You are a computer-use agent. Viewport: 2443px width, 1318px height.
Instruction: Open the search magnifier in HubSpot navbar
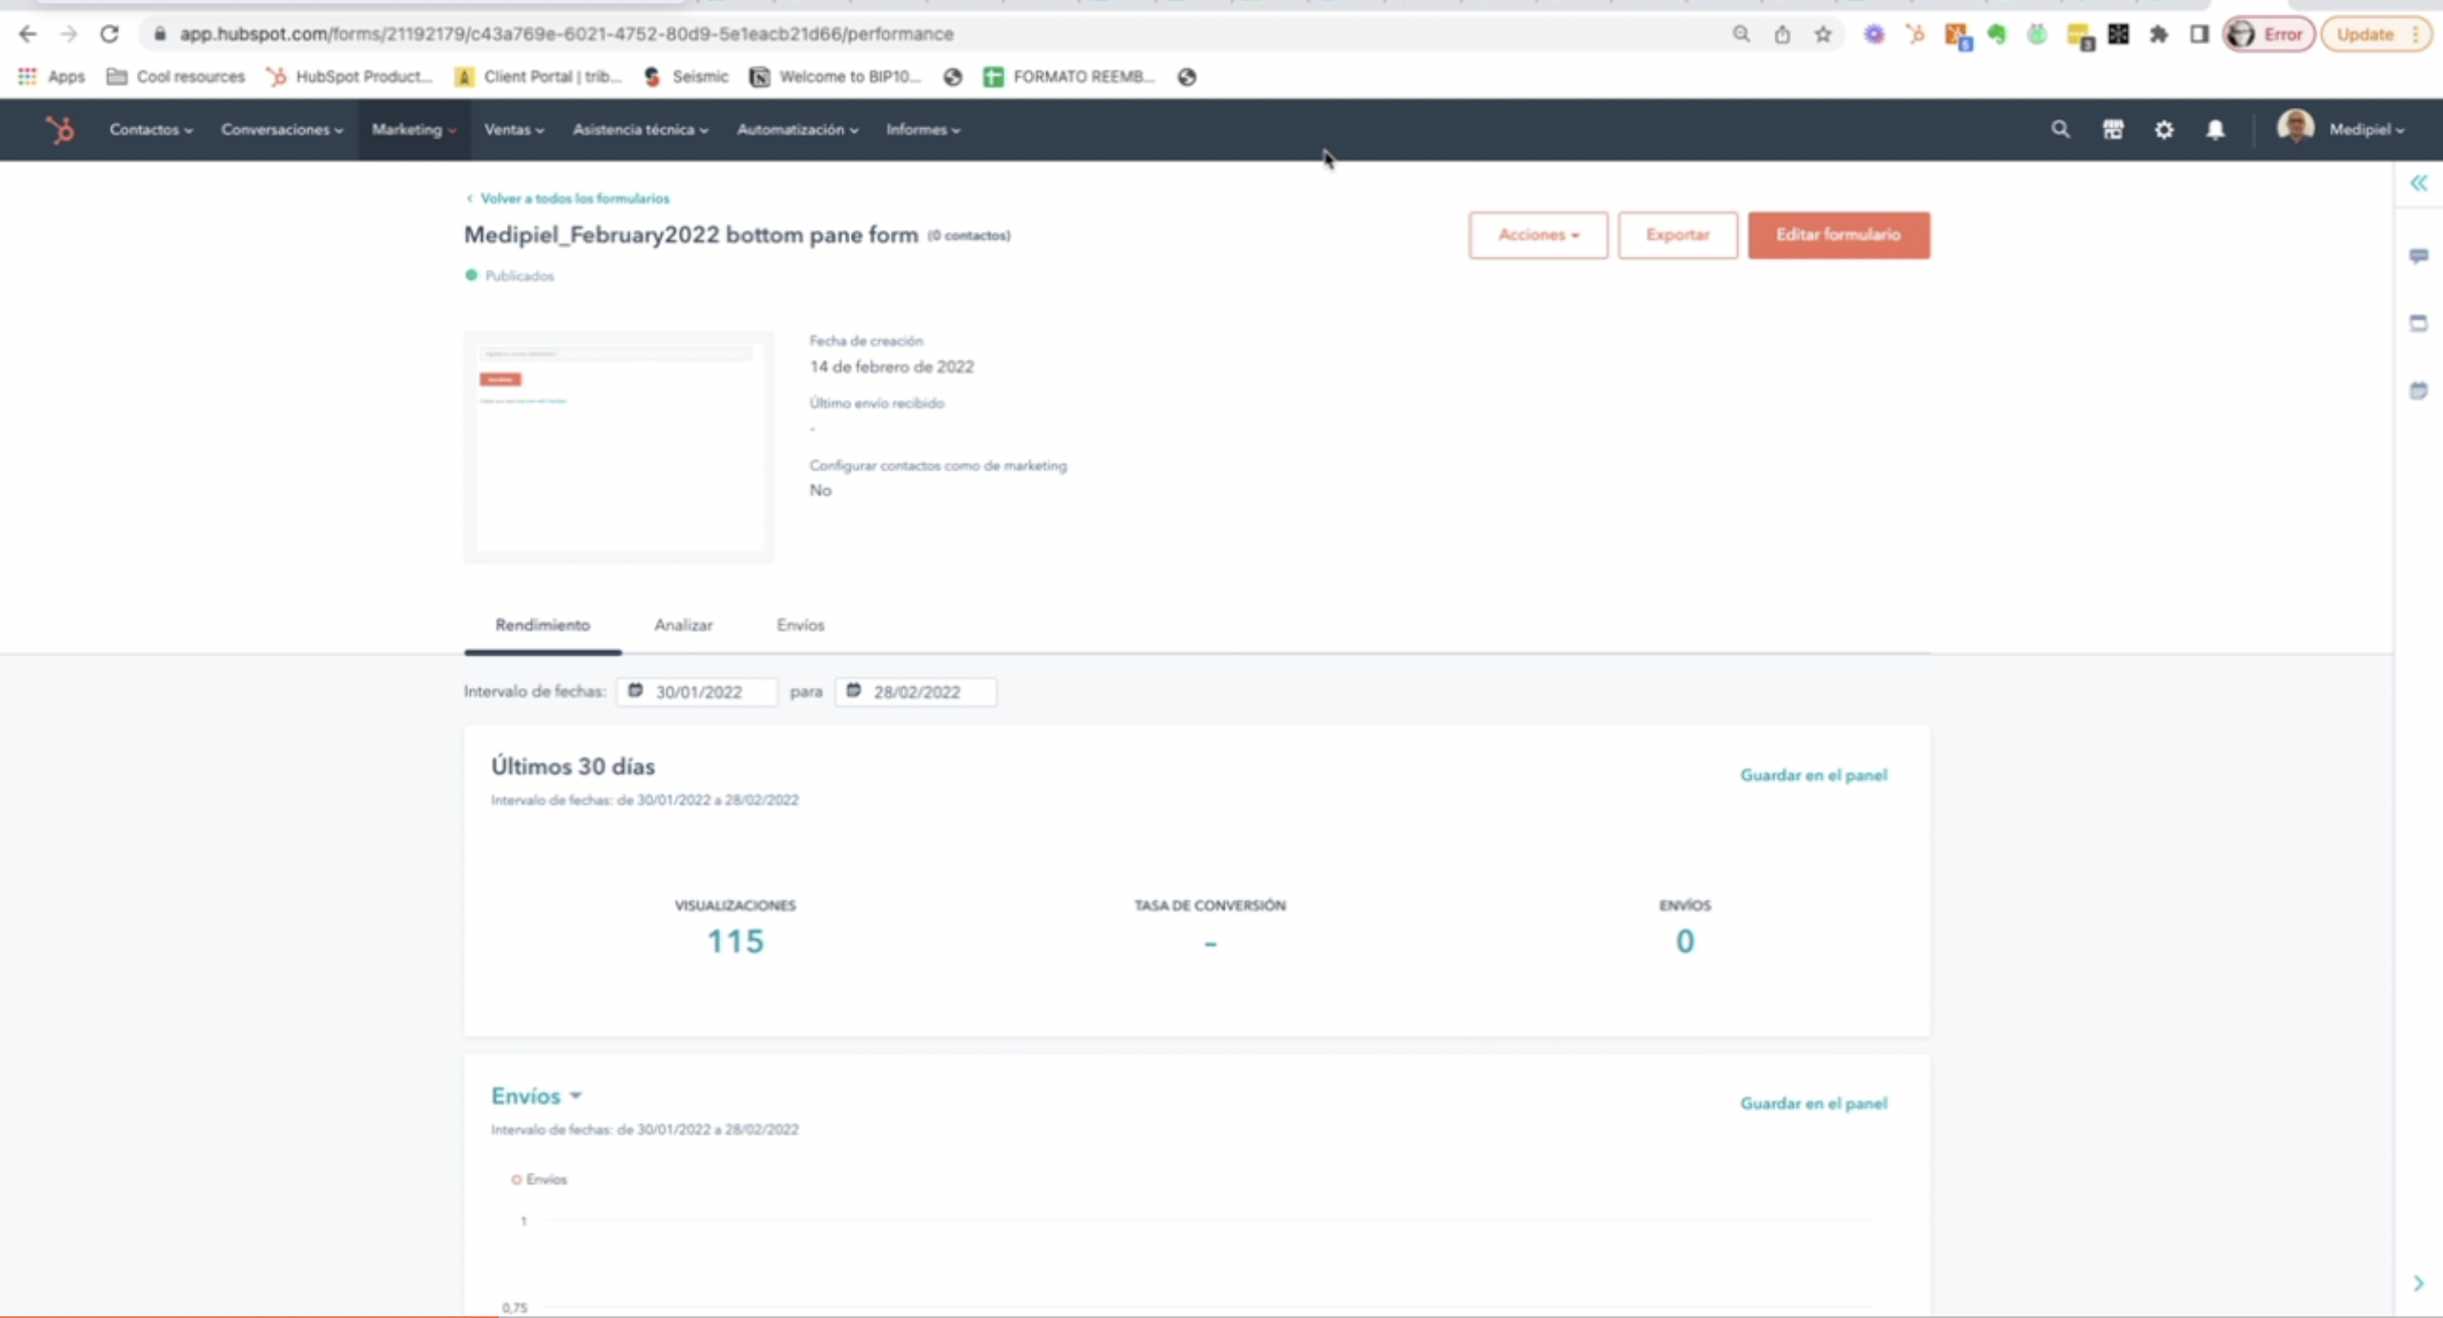(x=2060, y=129)
